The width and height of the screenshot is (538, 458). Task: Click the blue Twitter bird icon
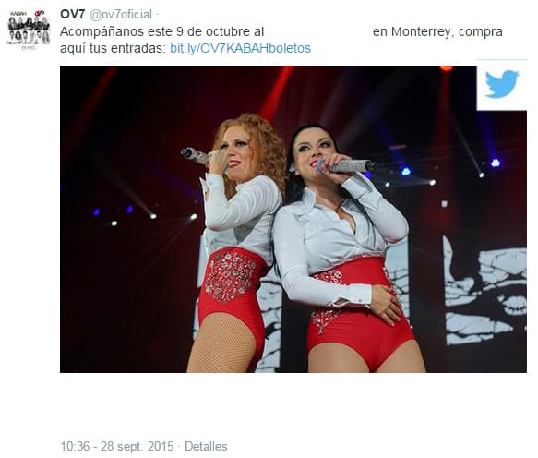(x=501, y=84)
